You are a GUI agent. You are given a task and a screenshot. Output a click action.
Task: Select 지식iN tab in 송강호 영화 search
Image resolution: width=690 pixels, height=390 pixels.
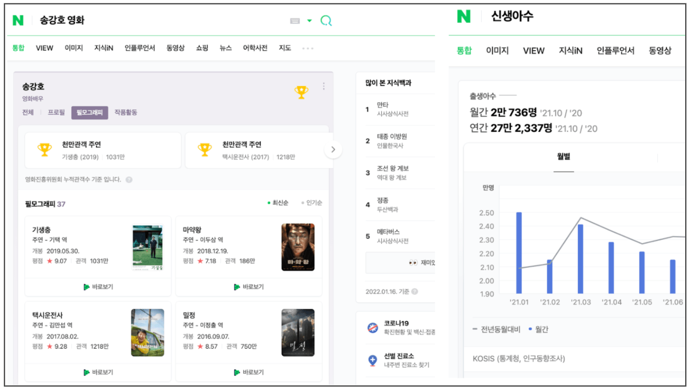[x=104, y=48]
